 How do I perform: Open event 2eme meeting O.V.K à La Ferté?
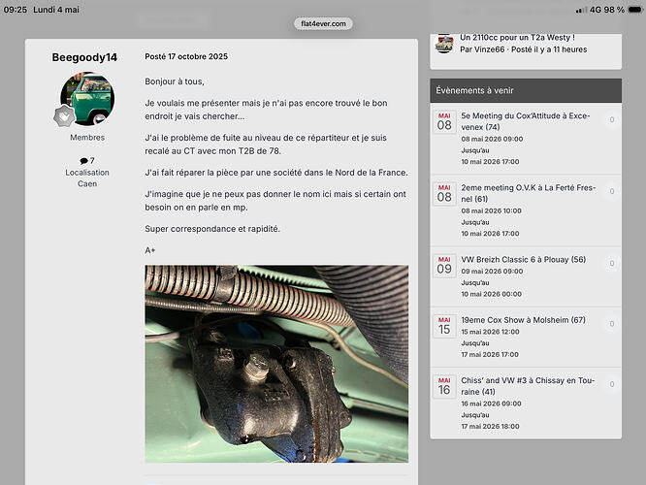point(529,193)
